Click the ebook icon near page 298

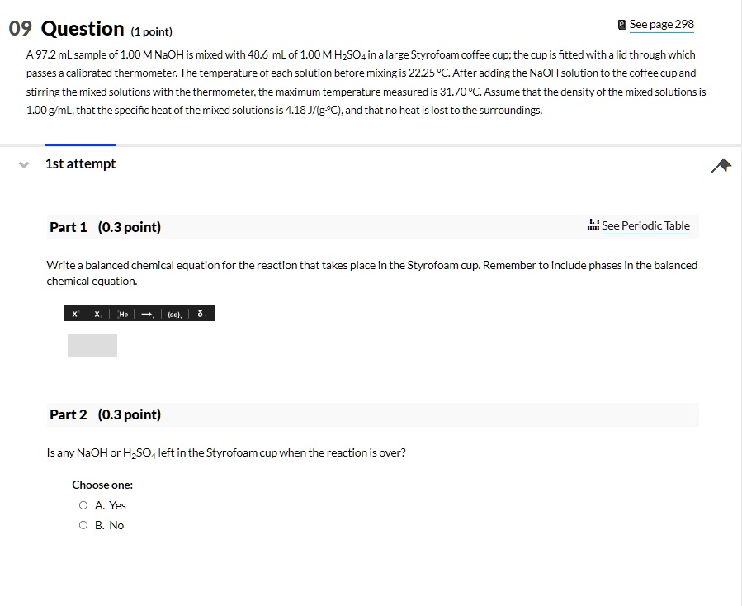coord(622,25)
